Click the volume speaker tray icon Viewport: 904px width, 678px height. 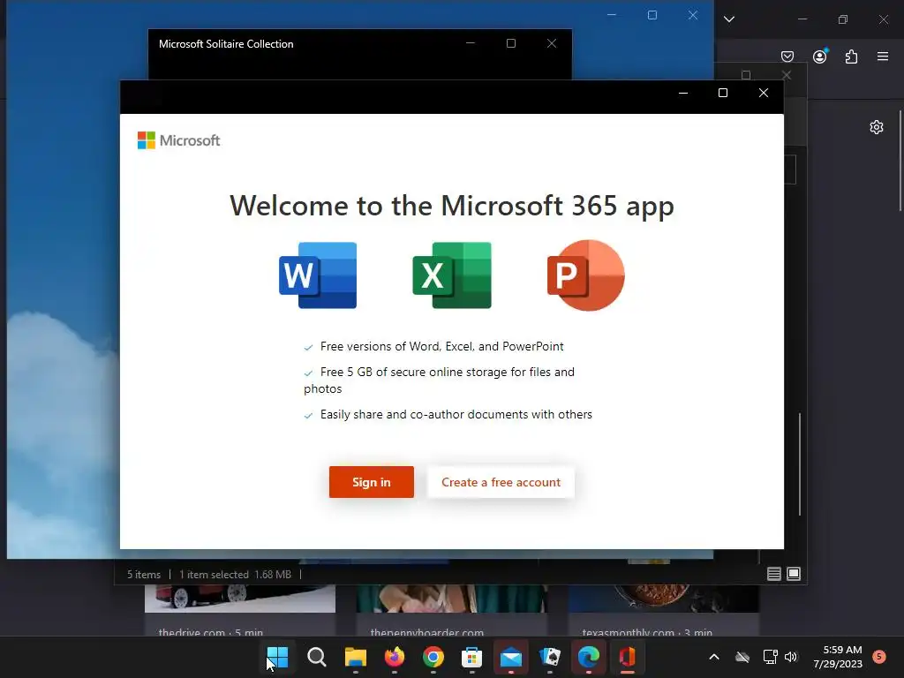coord(791,657)
